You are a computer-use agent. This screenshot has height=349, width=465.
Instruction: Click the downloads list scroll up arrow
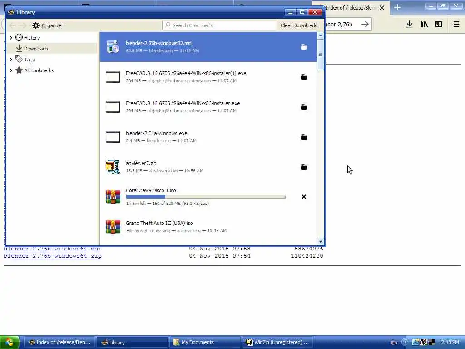(x=320, y=36)
